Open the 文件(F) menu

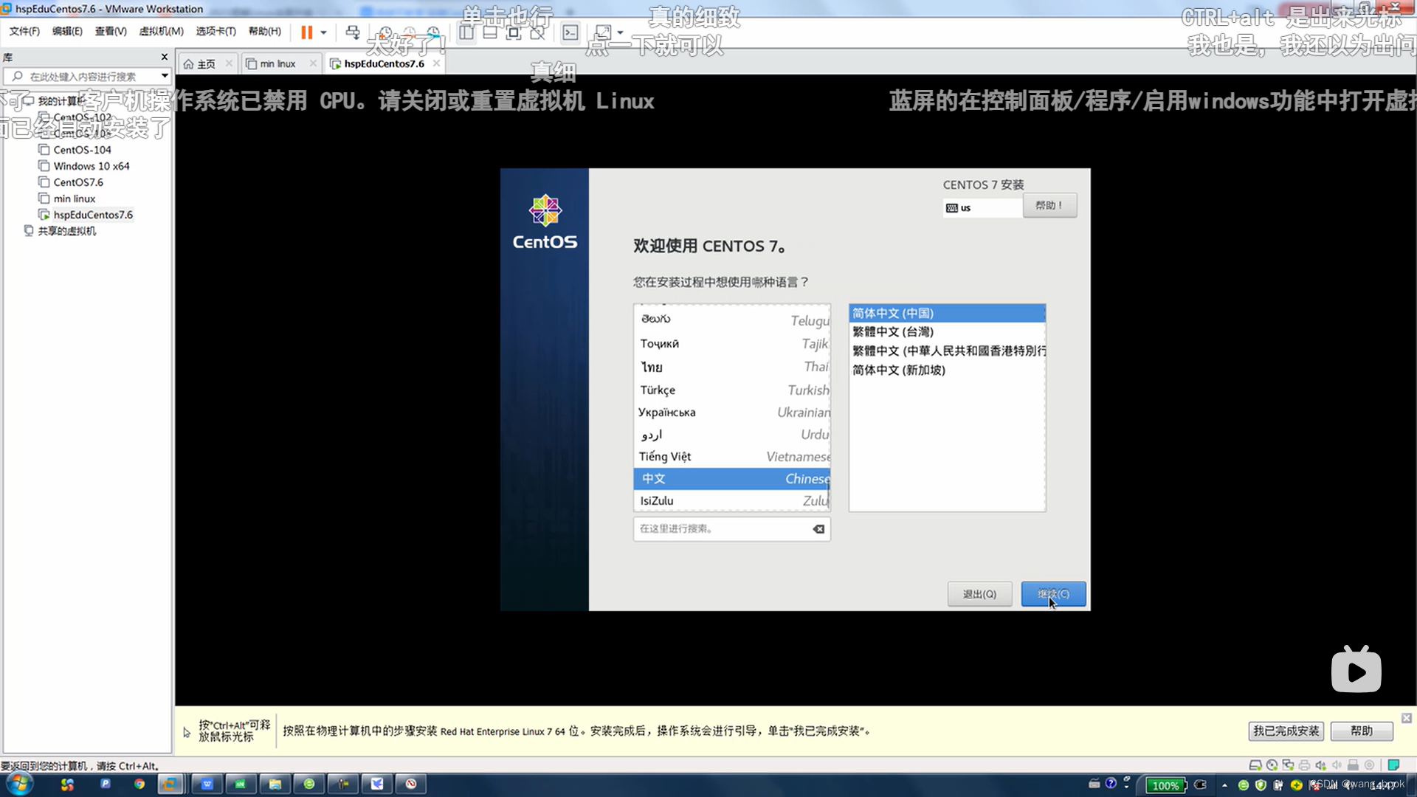coord(24,31)
